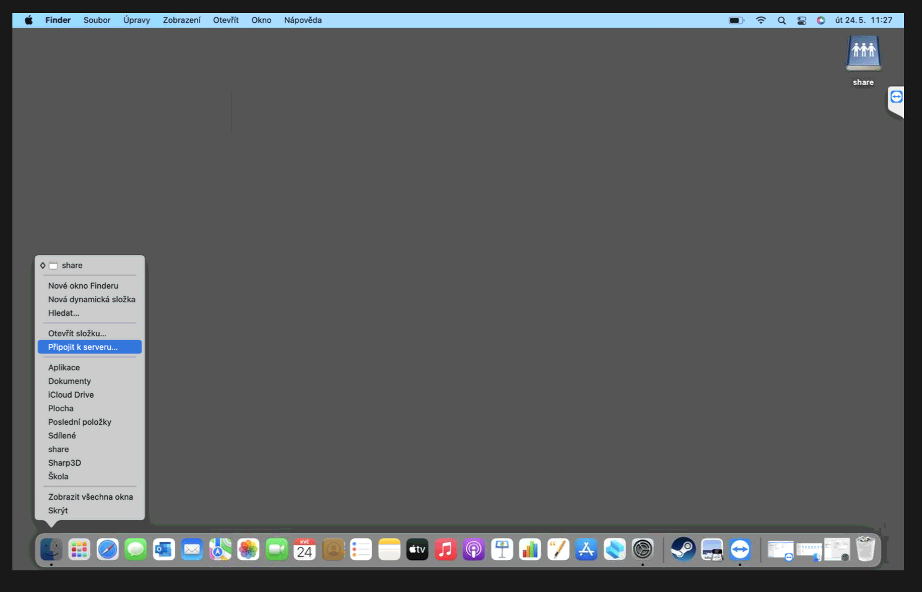Open the share network drive on desktop

click(863, 54)
